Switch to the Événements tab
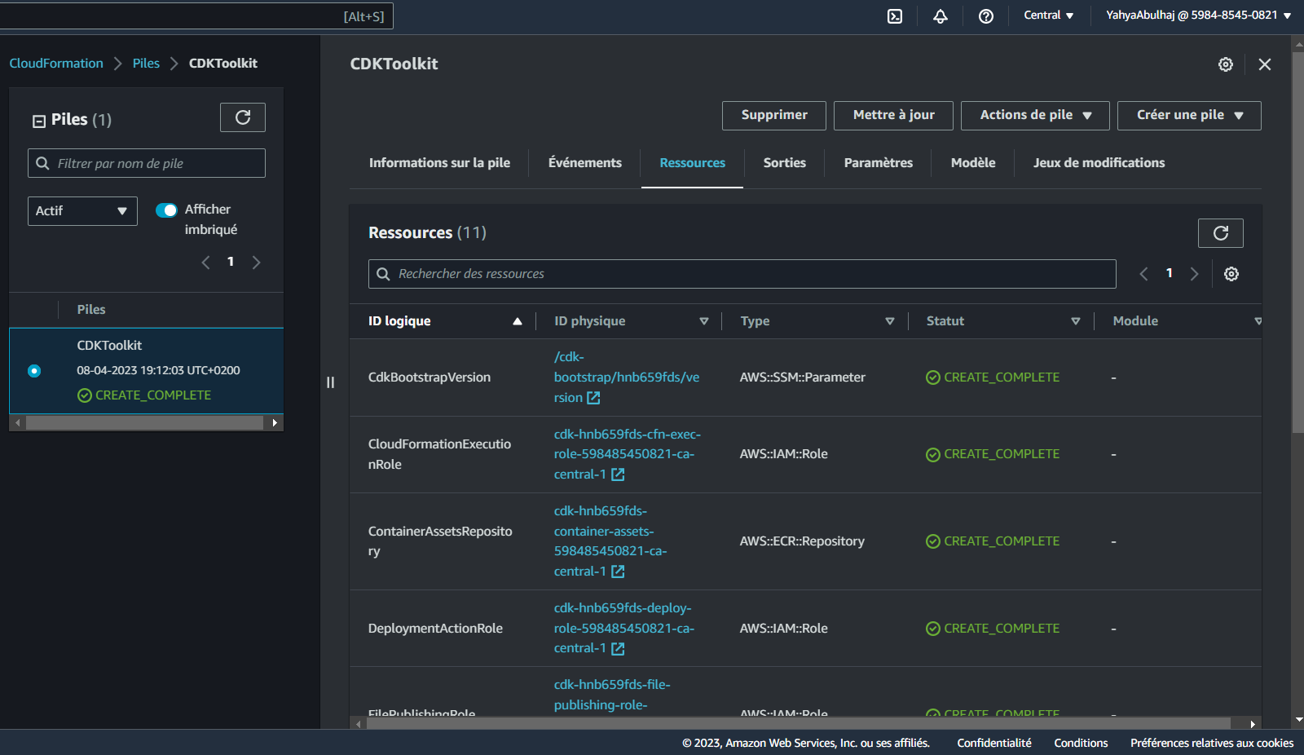This screenshot has width=1304, height=755. point(584,163)
